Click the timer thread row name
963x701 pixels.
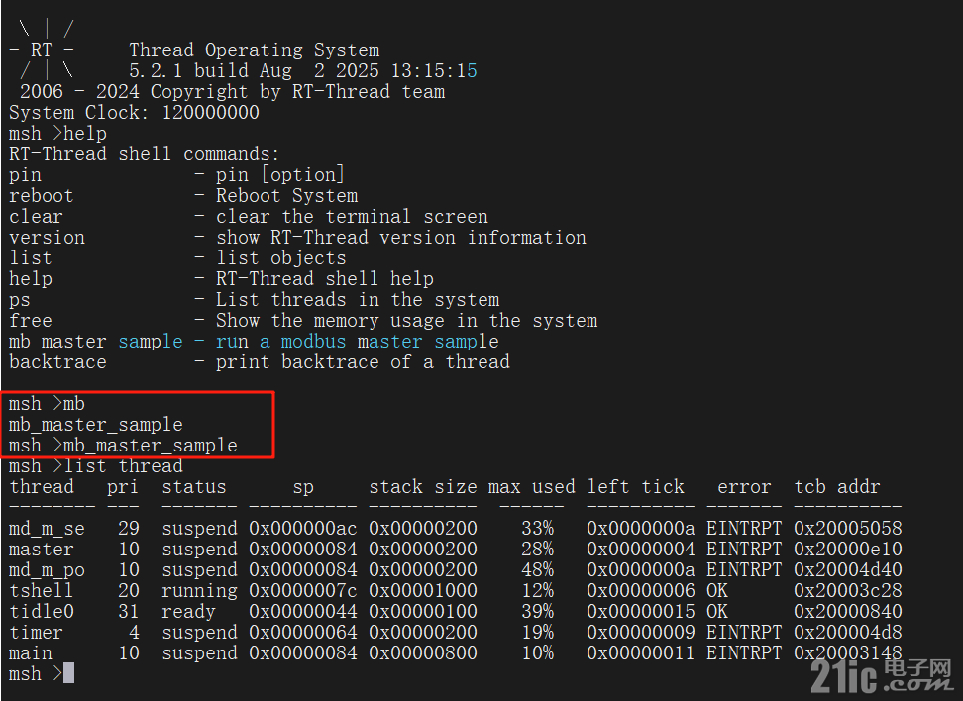[36, 633]
